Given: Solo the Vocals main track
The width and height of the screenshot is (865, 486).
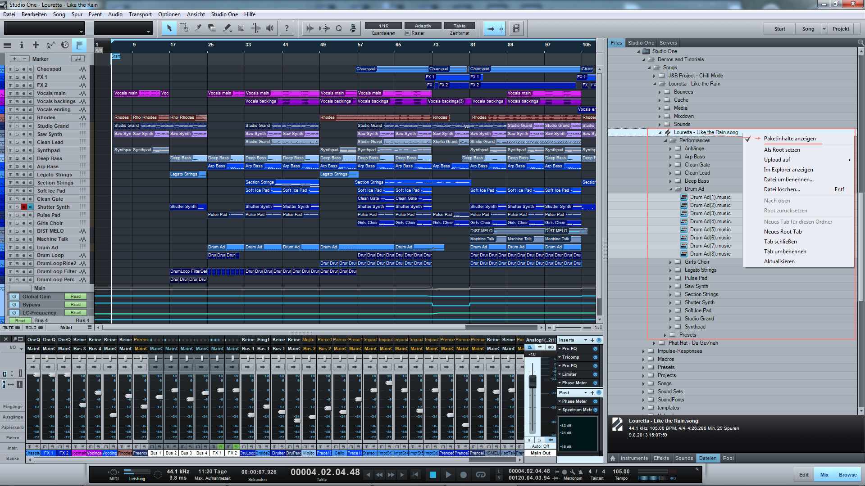Looking at the screenshot, I should coord(17,94).
